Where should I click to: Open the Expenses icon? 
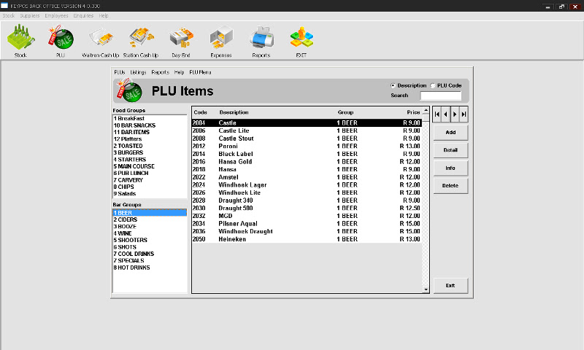221,37
